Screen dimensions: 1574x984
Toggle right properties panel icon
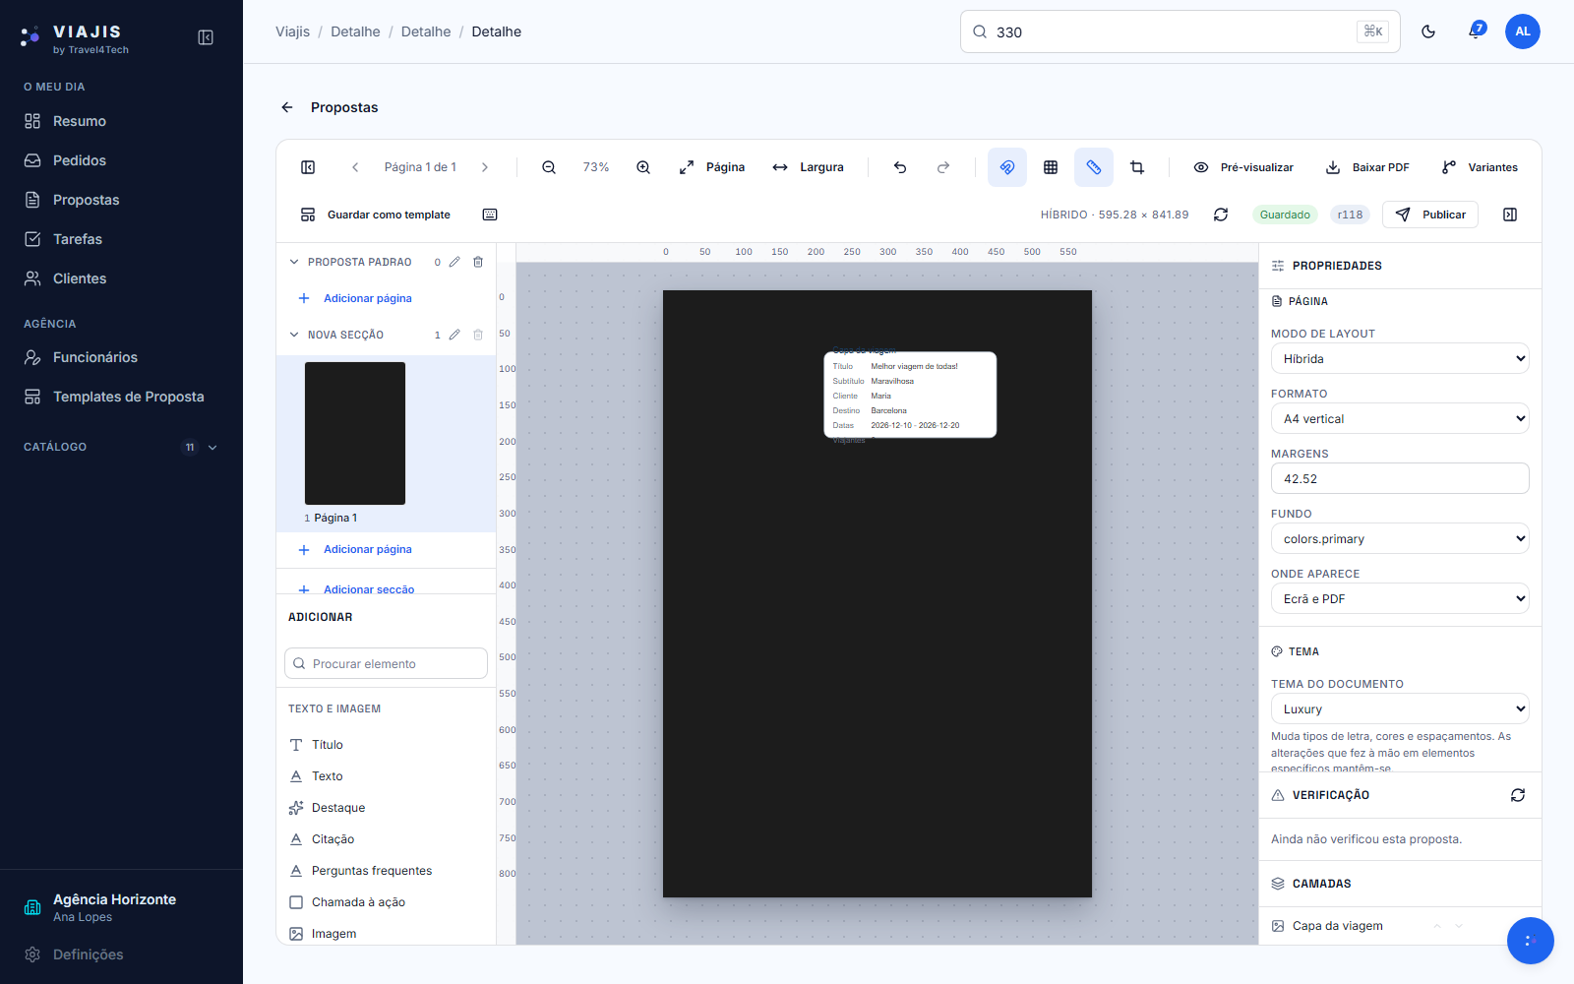tap(1510, 215)
